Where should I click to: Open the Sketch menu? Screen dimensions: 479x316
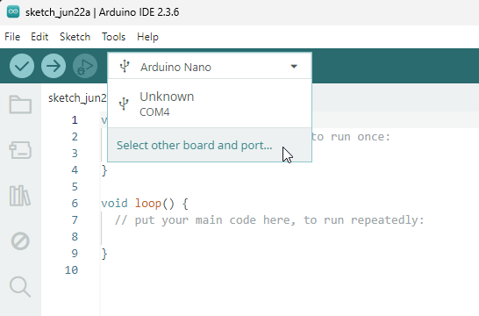pos(75,37)
